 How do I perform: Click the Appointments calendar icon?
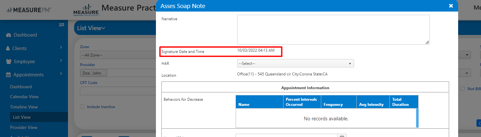(8, 75)
